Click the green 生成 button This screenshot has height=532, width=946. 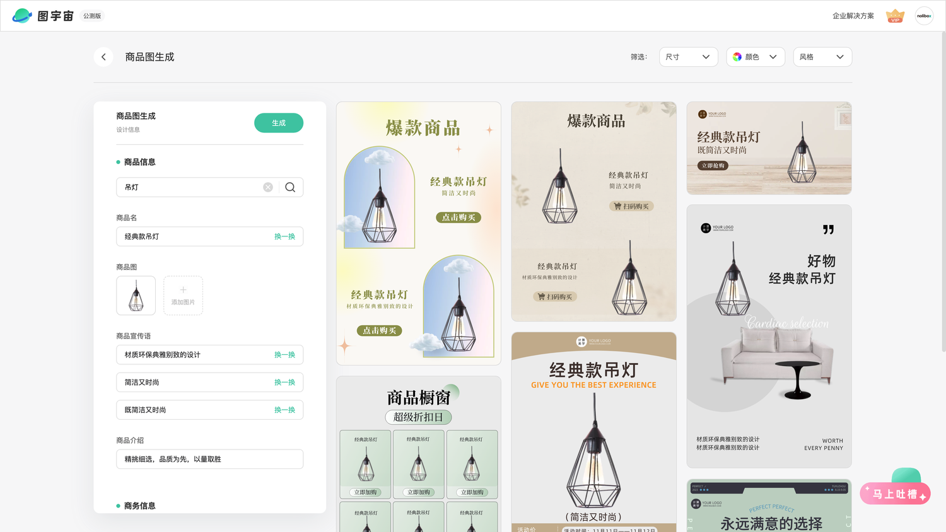(x=279, y=123)
